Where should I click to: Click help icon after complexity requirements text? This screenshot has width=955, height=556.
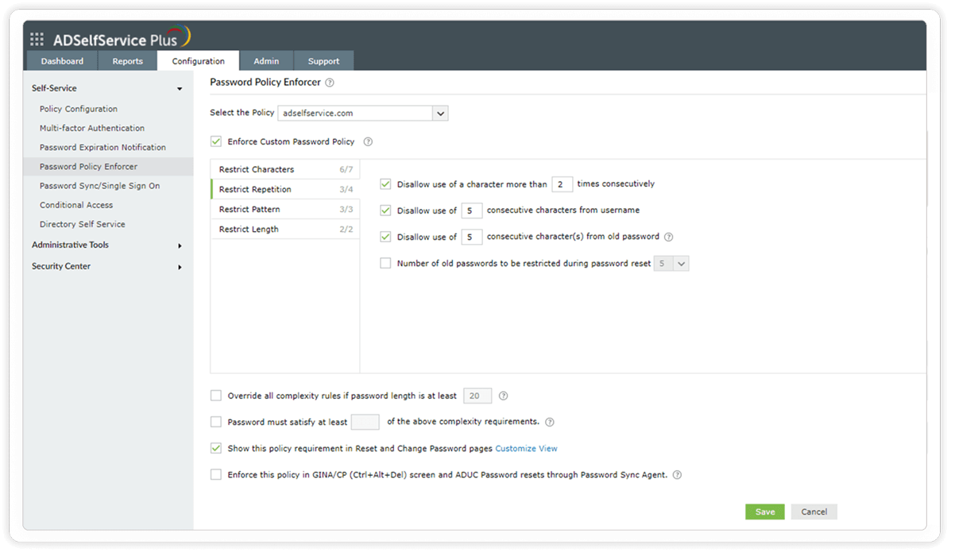(550, 423)
